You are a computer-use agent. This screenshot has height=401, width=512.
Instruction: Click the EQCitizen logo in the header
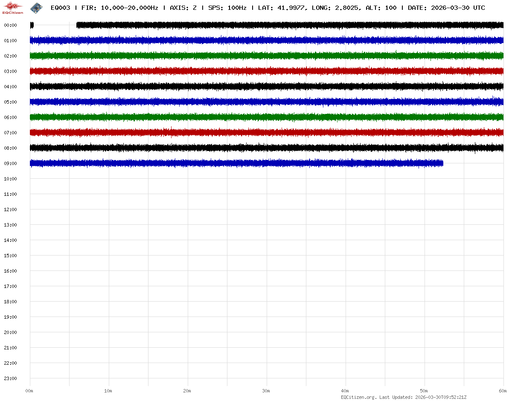[x=13, y=7]
